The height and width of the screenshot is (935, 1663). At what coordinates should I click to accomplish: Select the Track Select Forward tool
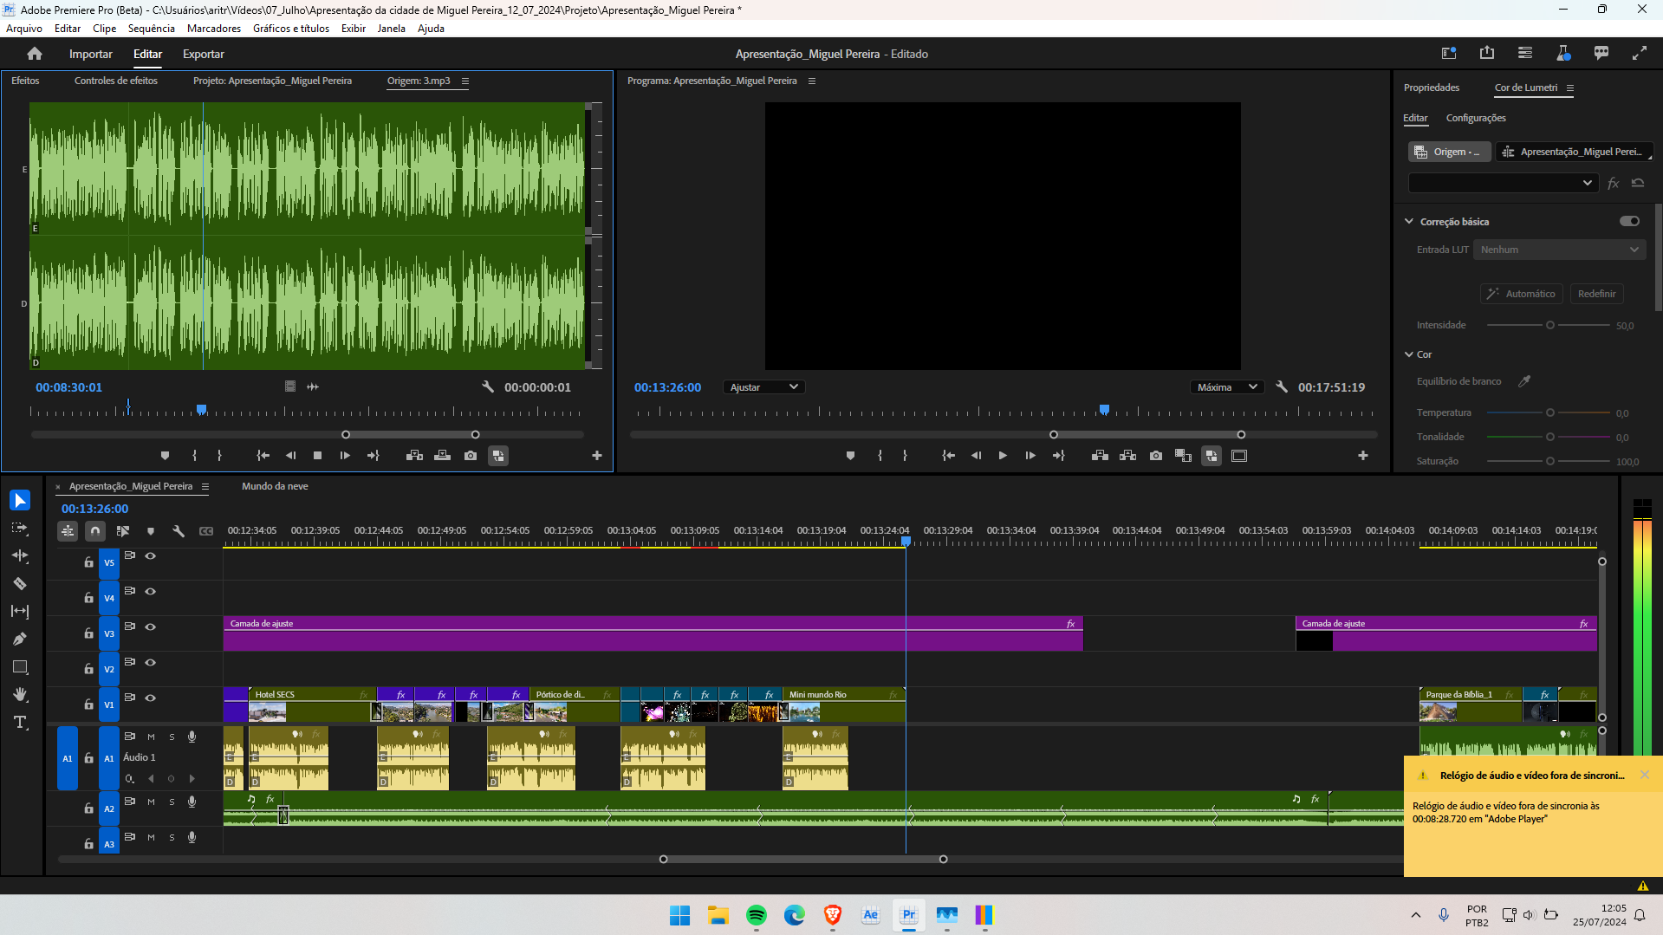point(20,529)
